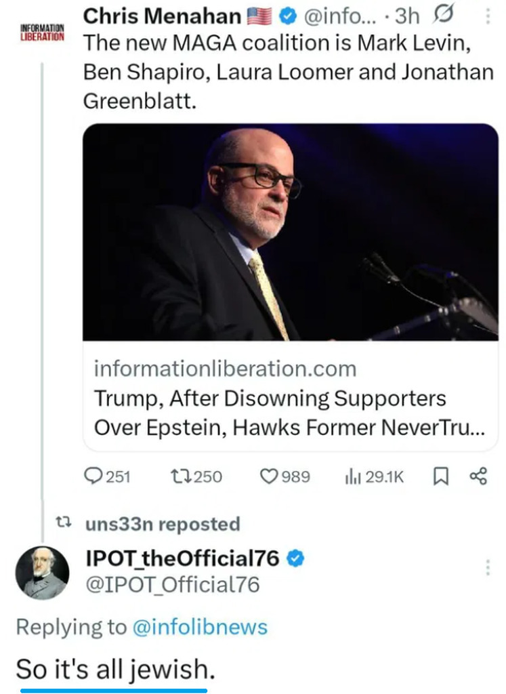506x694 pixels.
Task: Bookmark the Chris Menahan tweet
Action: point(440,476)
